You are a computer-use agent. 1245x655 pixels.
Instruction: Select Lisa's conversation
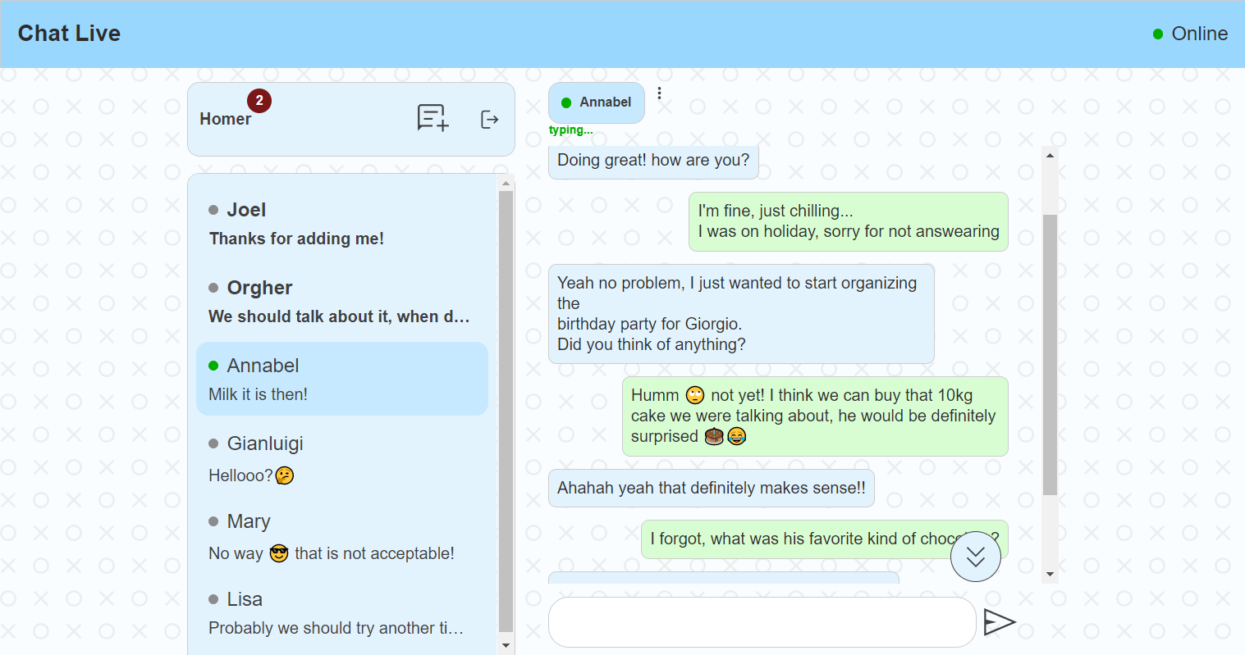341,613
